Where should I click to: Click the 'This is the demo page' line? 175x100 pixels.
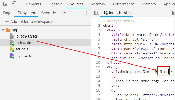[145, 81]
